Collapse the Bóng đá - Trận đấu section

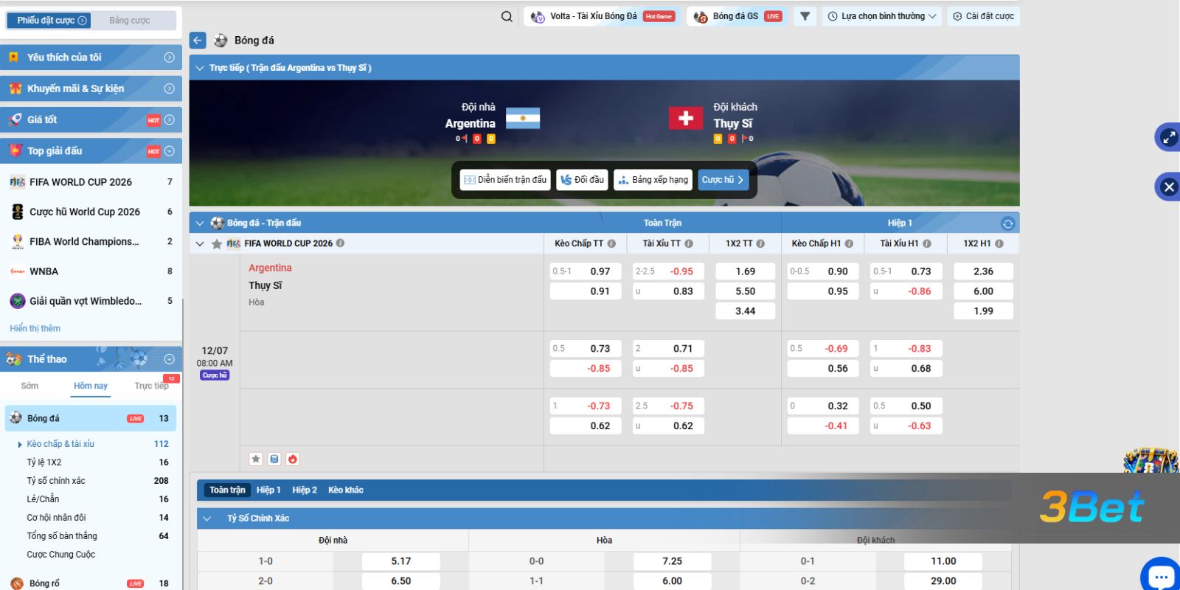[x=200, y=223]
